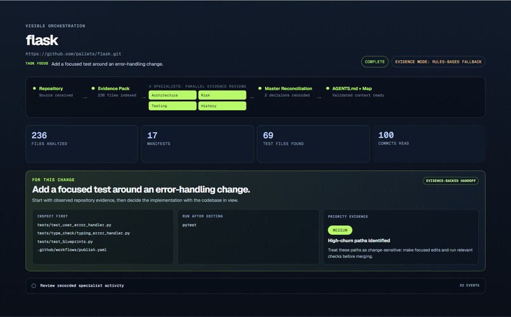Click tests/test_user_error_handler.py path
Screen dimensions: 511x317
pyautogui.click(x=74, y=225)
